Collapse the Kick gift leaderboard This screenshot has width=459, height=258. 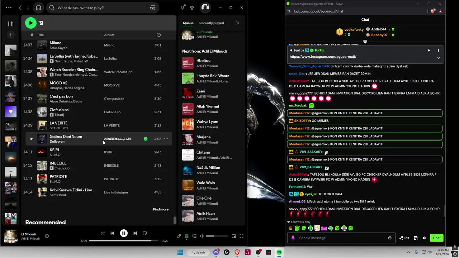(x=365, y=42)
